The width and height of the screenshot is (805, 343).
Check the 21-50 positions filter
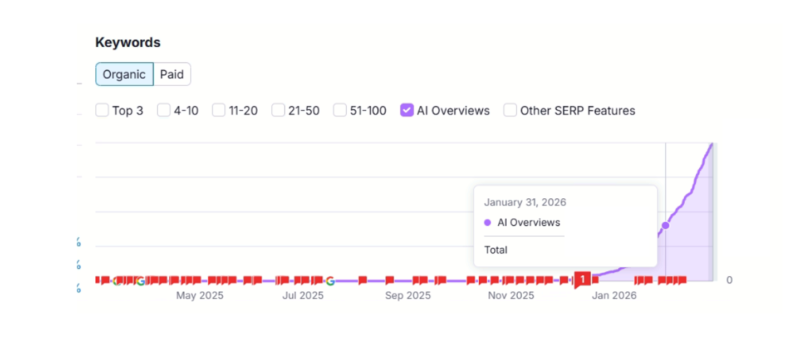tap(278, 110)
